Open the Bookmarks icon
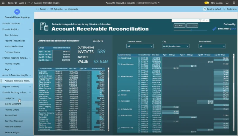Viewport: 238px width, 136px height. pos(224,9)
